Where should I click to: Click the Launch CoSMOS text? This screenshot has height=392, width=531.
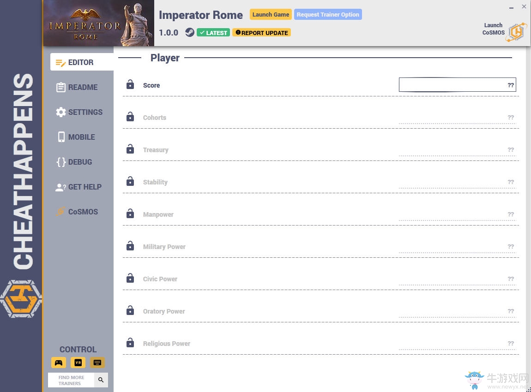click(494, 29)
